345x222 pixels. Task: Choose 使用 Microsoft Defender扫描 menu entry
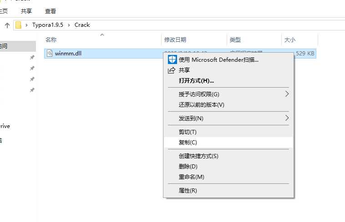click(228, 59)
